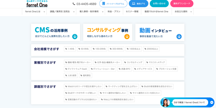Select the 化学-食品-繊維系メーカー industry tag
216x108 pixels.
(107, 62)
